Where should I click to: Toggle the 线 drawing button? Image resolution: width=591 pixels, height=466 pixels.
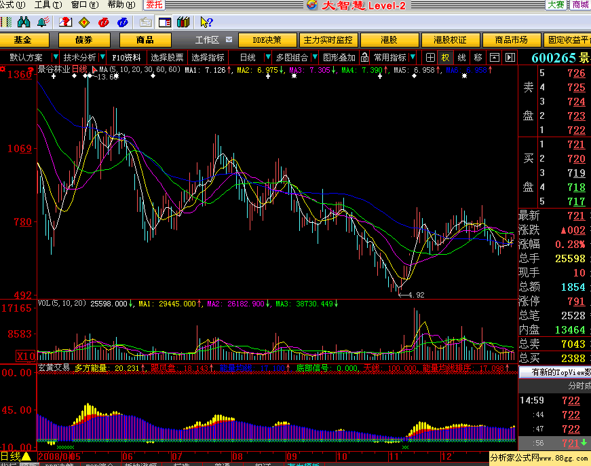461,57
